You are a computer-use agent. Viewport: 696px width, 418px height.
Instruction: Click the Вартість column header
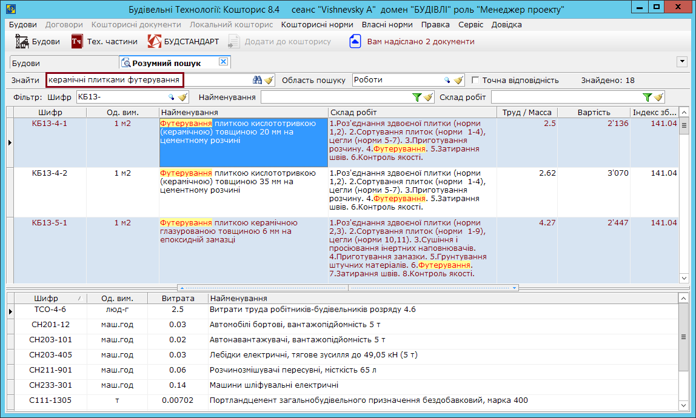tap(594, 112)
